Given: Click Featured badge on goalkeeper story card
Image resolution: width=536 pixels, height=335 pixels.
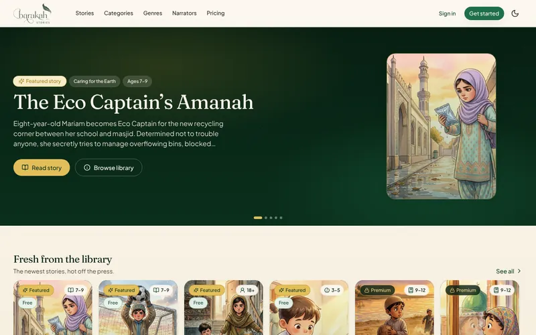Looking at the screenshot, I should tap(121, 290).
